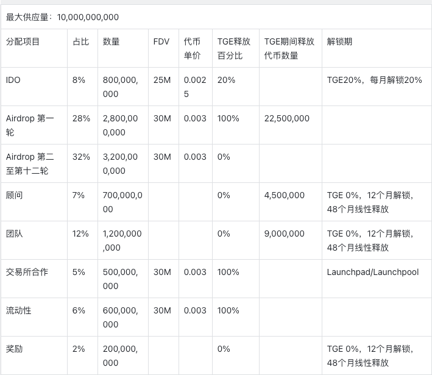Viewport: 432px width, 375px height.
Task: Click the 占比 column header
Action: (80, 41)
